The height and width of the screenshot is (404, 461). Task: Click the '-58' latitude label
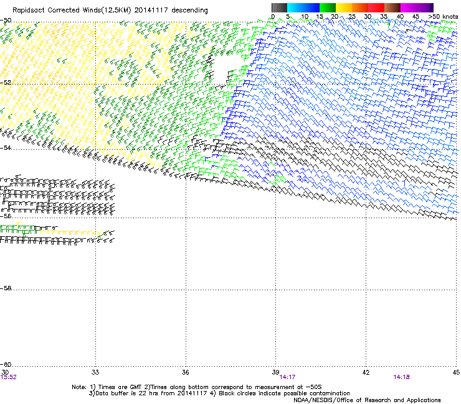click(x=6, y=288)
